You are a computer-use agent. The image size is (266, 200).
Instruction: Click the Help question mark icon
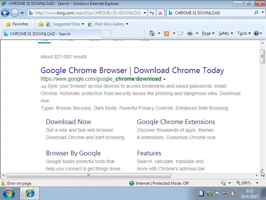tap(256, 33)
